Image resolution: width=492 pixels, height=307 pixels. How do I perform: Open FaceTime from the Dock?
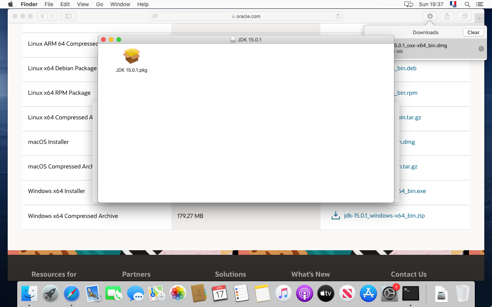(114, 294)
